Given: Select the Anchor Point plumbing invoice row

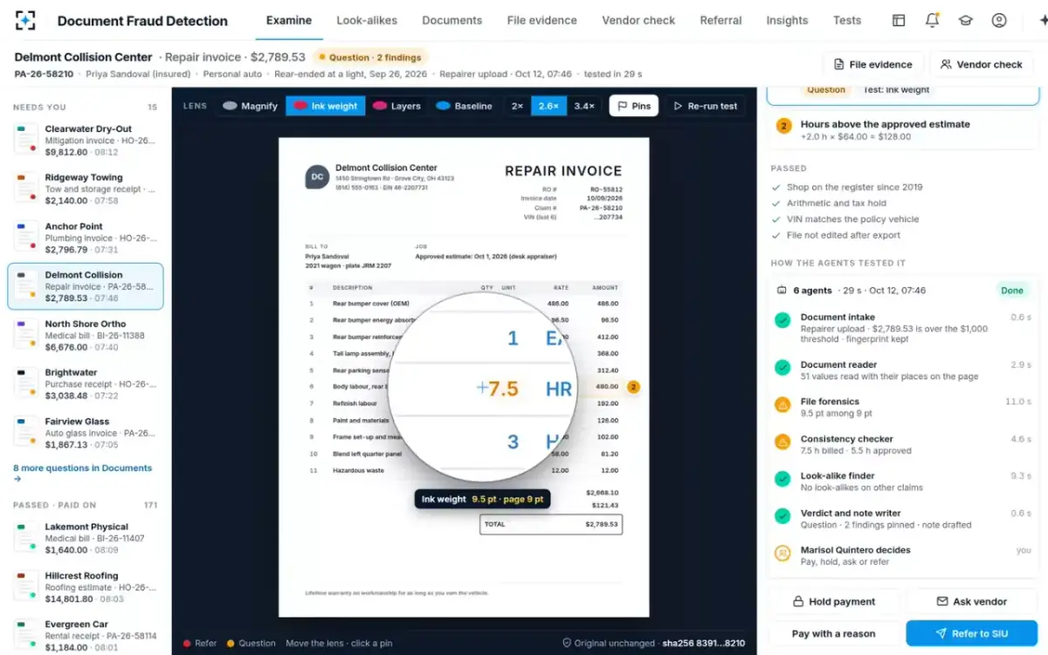Looking at the screenshot, I should pos(86,238).
